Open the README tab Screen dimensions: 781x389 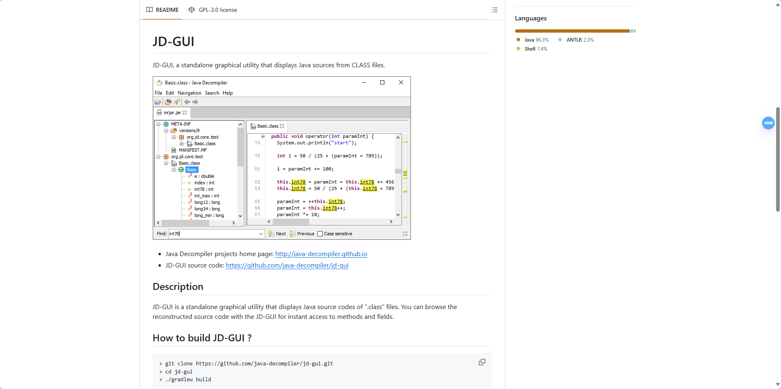[x=163, y=10]
